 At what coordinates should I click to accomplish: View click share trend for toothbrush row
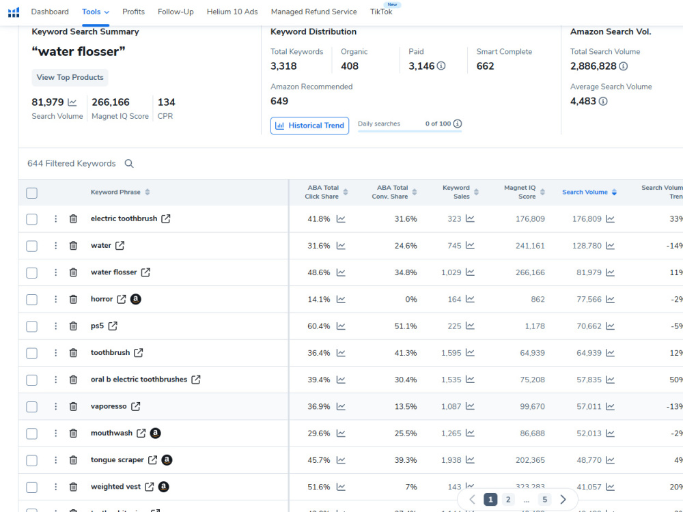(x=341, y=353)
